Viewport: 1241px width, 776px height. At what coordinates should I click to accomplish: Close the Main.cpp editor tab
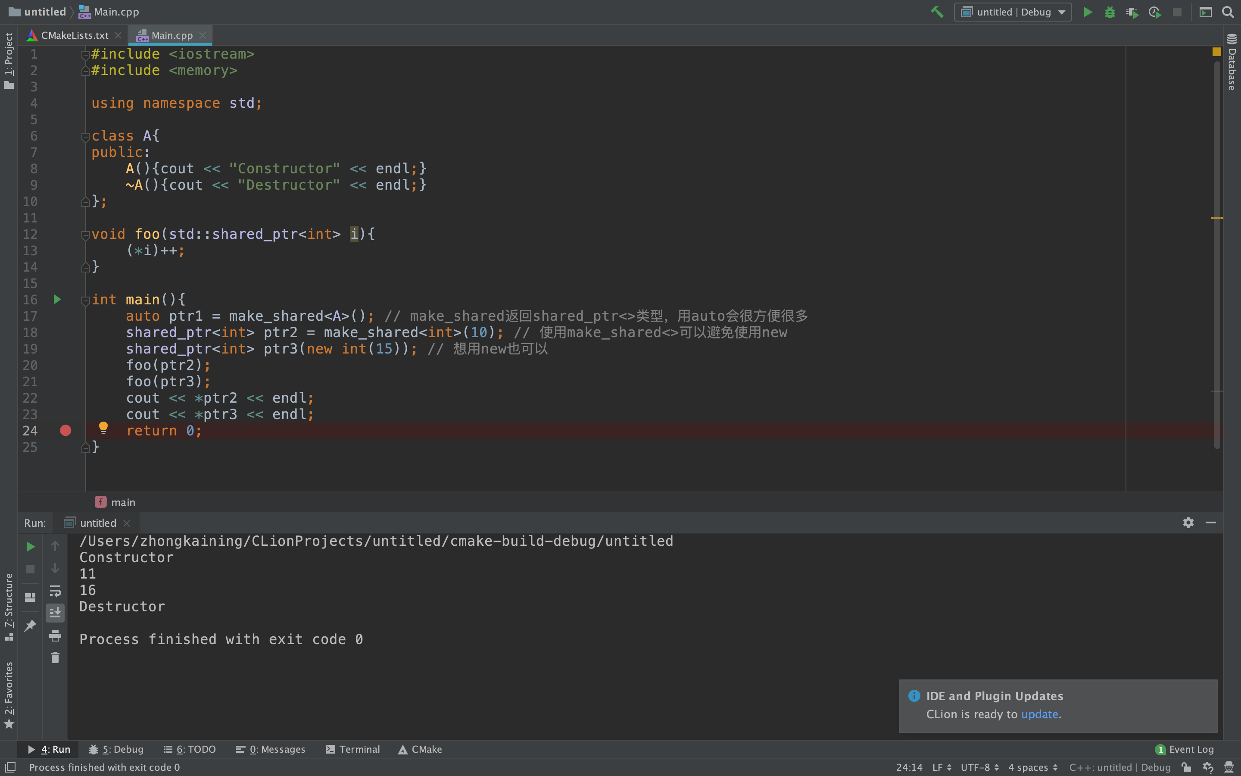pos(203,35)
